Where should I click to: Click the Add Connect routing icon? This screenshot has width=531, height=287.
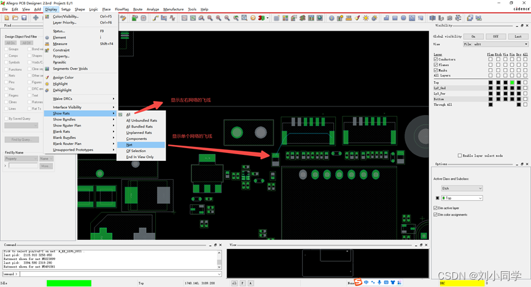coord(156,18)
